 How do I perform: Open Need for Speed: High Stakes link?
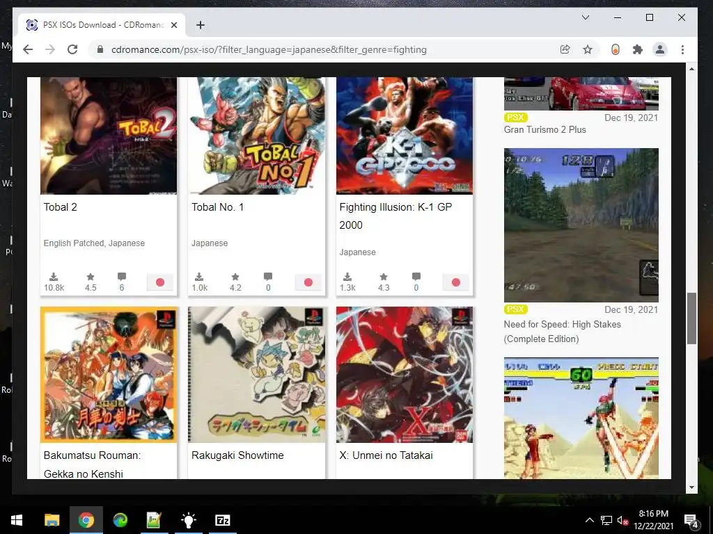563,332
